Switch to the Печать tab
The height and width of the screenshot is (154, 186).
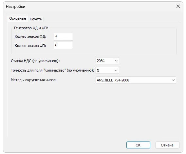point(36,19)
